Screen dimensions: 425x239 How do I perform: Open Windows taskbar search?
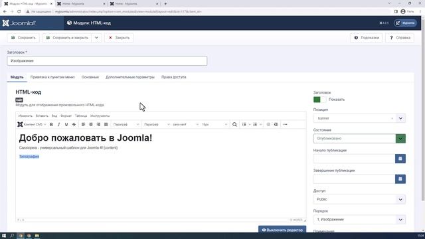[x=12, y=236]
